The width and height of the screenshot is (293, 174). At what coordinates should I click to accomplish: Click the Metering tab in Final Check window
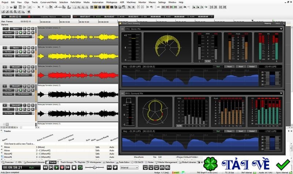(x=268, y=23)
